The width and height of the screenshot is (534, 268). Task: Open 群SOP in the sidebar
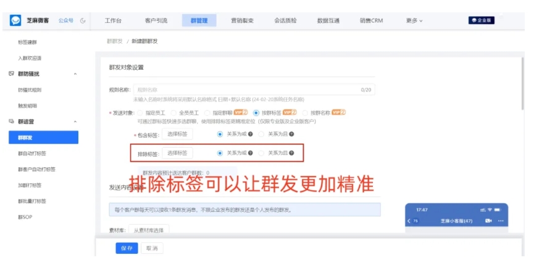tap(25, 217)
